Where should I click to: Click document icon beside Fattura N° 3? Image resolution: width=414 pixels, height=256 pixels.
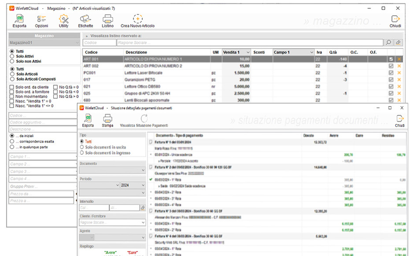pos(151,211)
